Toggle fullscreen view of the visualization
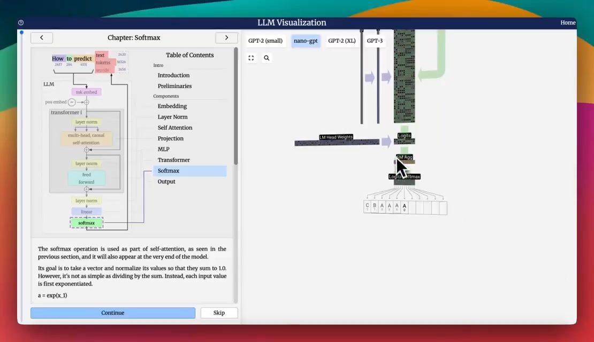This screenshot has width=594, height=342. [251, 58]
